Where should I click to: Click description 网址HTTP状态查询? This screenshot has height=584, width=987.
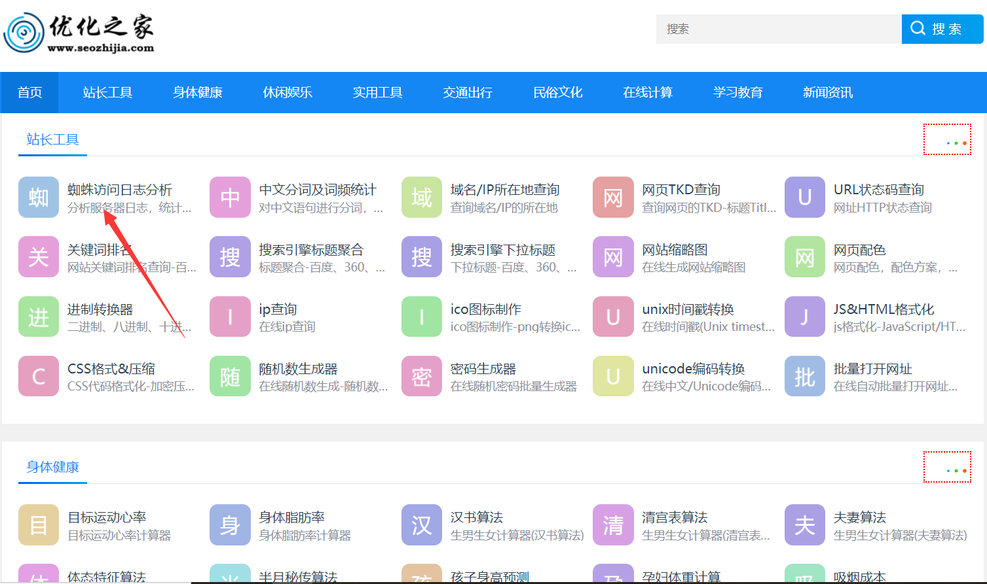point(883,208)
